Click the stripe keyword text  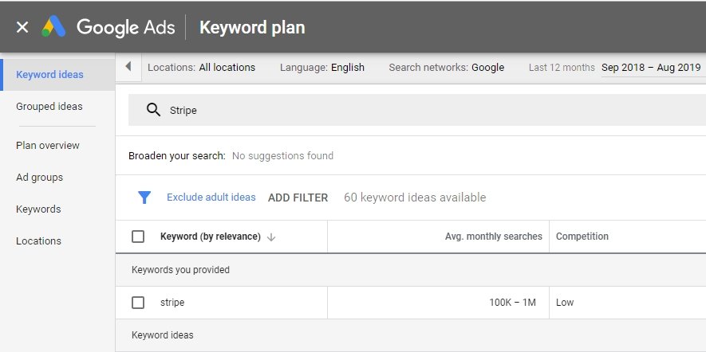[x=172, y=303]
